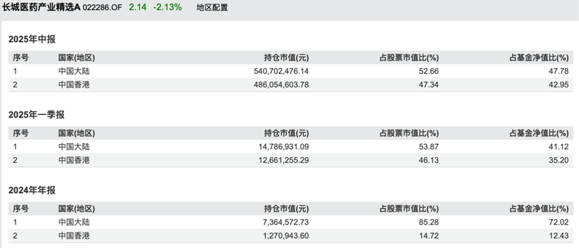Click 国家(地区) header in 2025年一季报 table
The height and width of the screenshot is (248, 579).
click(77, 133)
